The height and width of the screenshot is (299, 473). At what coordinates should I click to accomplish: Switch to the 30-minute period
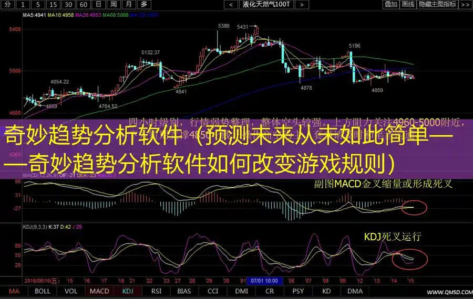[x=68, y=4]
